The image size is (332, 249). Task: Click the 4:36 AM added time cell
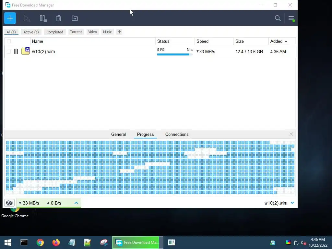(x=278, y=52)
